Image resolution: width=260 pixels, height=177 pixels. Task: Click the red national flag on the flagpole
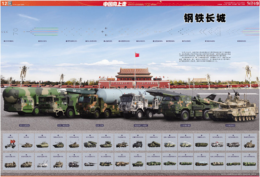click(137, 55)
